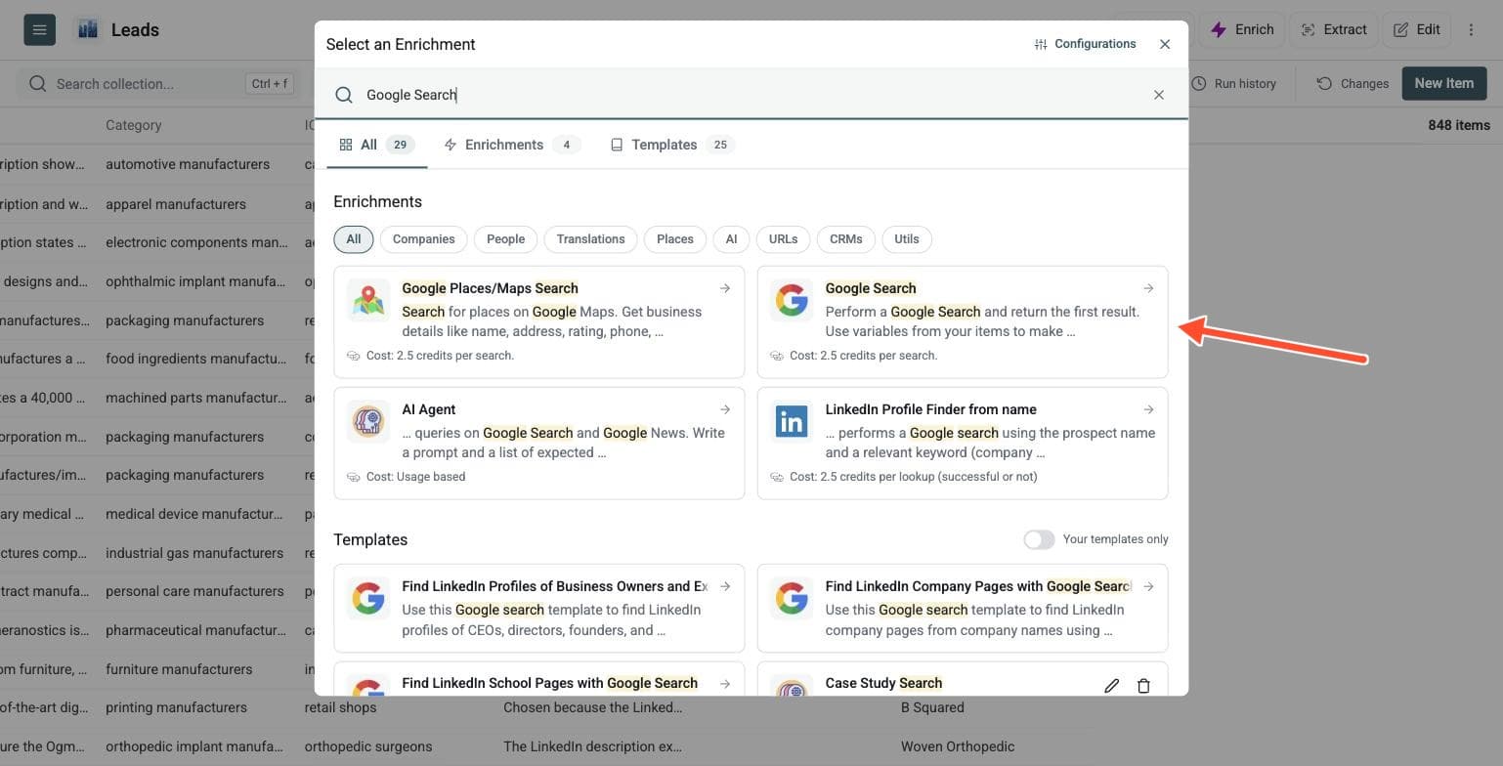Open Find LinkedIn Profiles of Business Owners arrow
The width and height of the screenshot is (1503, 766).
pyautogui.click(x=725, y=586)
